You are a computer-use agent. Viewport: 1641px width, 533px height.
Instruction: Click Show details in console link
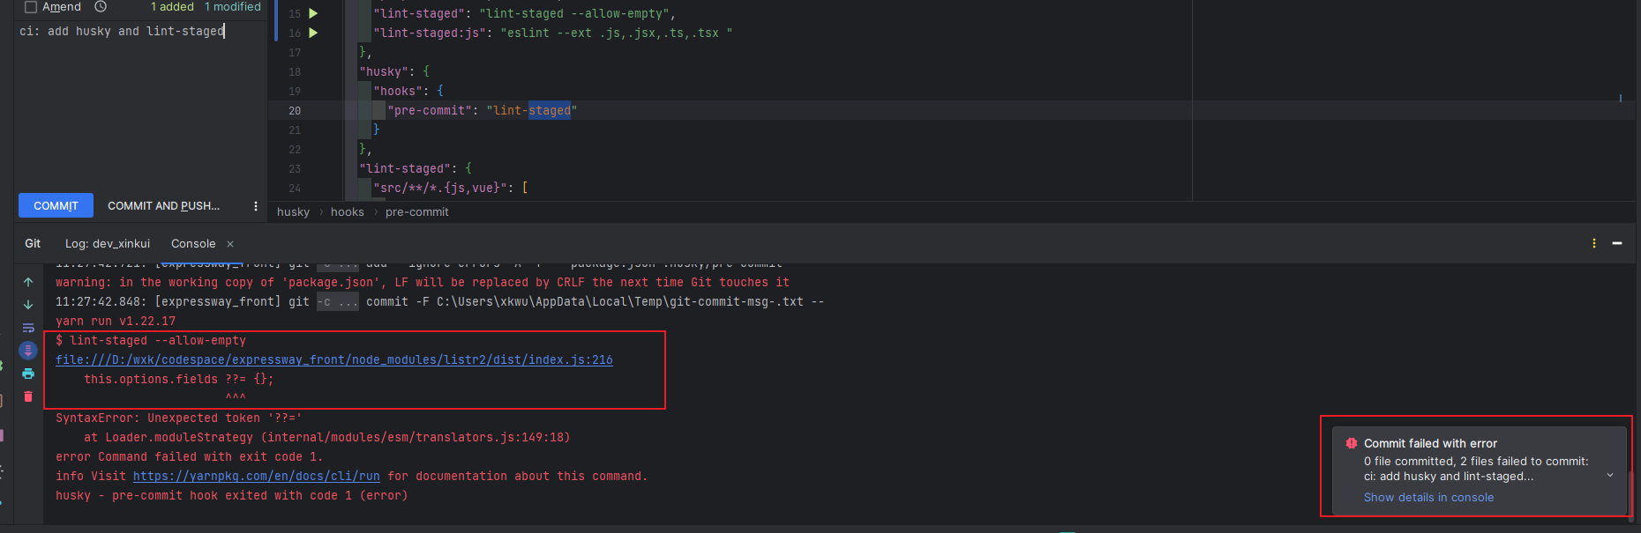tap(1428, 498)
